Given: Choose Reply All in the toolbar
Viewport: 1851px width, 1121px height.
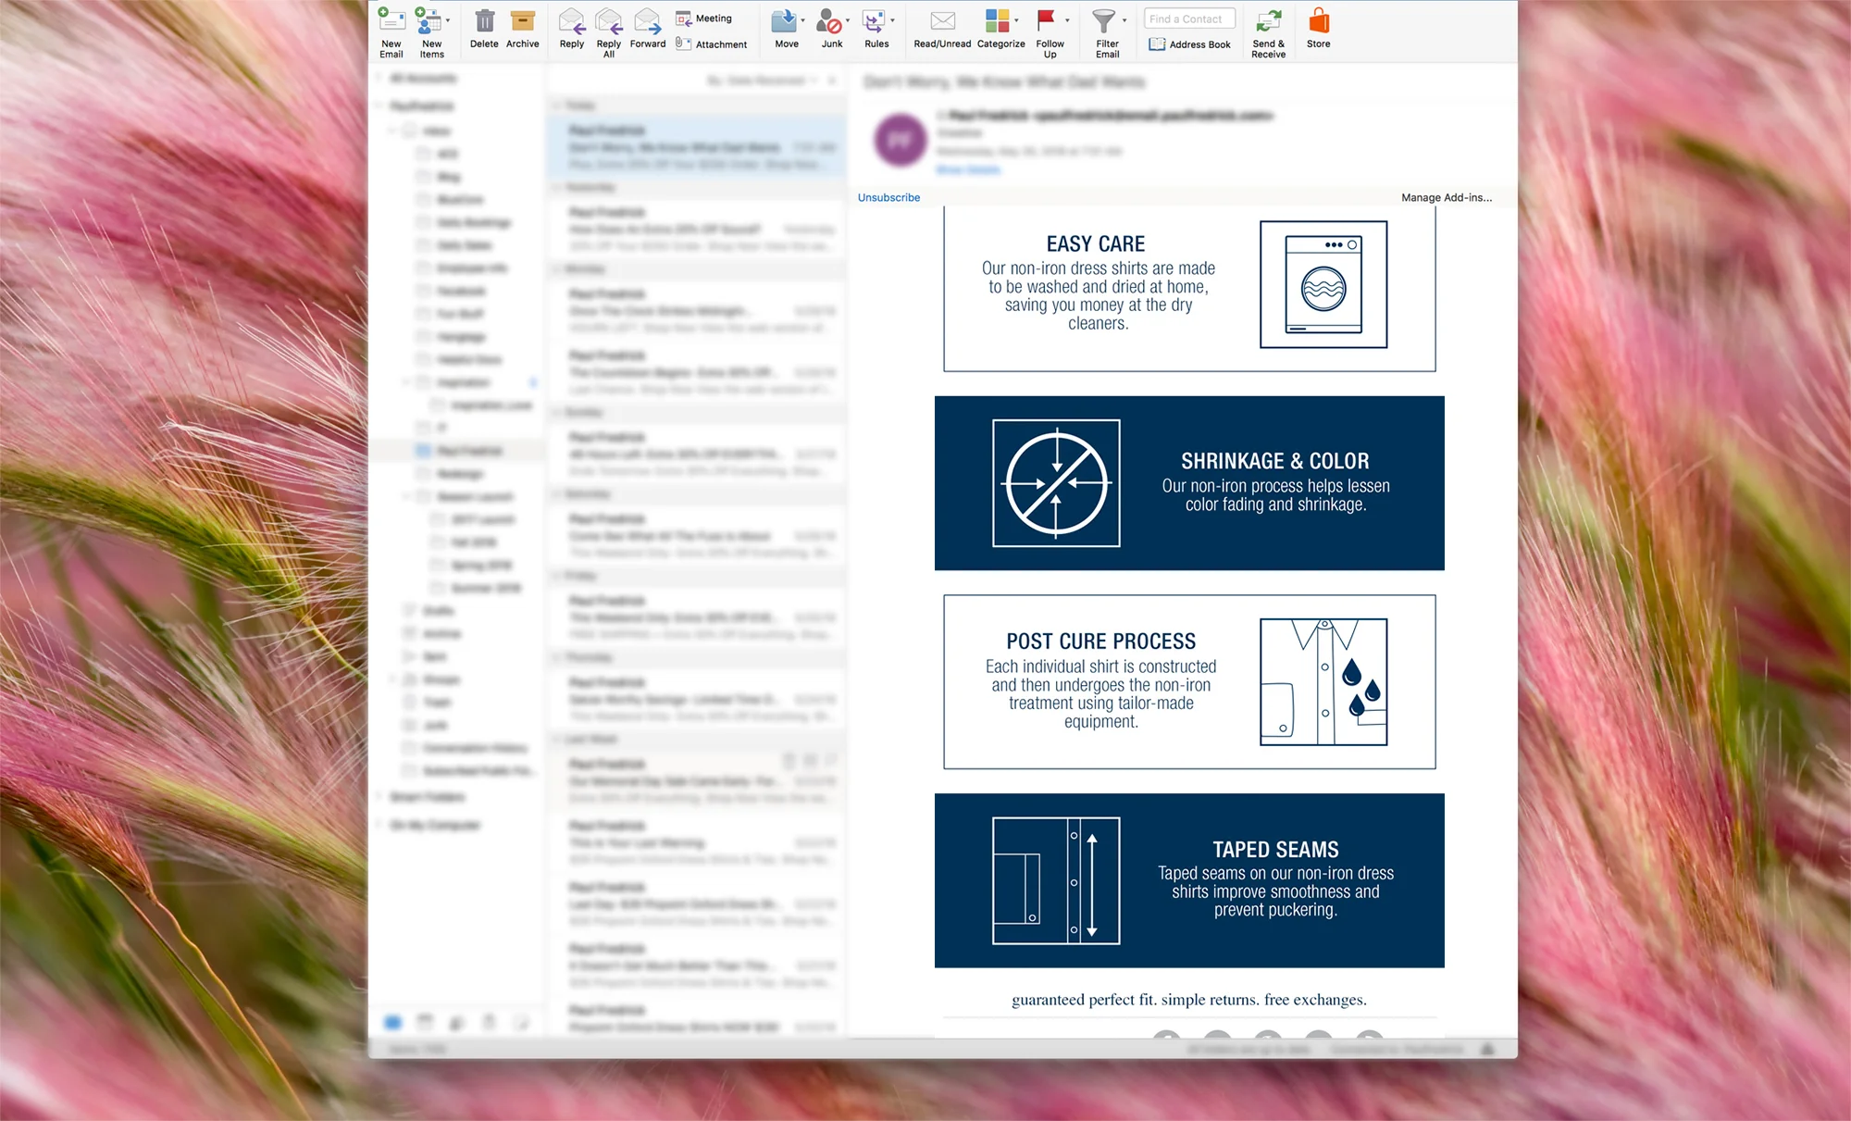Looking at the screenshot, I should (x=609, y=33).
